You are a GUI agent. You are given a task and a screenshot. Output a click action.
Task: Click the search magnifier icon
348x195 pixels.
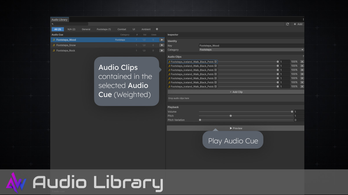click(52, 24)
